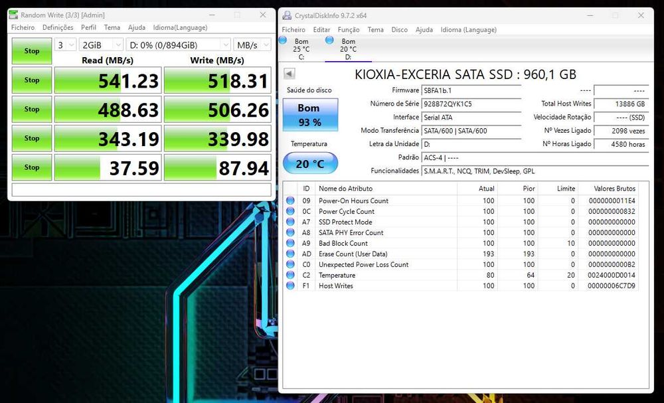Click the status orb for SSD Protect Mode
The height and width of the screenshot is (403, 664).
(290, 221)
